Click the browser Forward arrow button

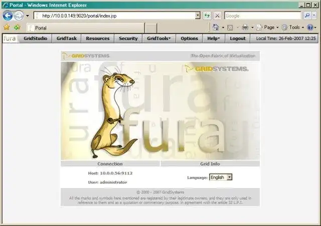[x=19, y=15]
